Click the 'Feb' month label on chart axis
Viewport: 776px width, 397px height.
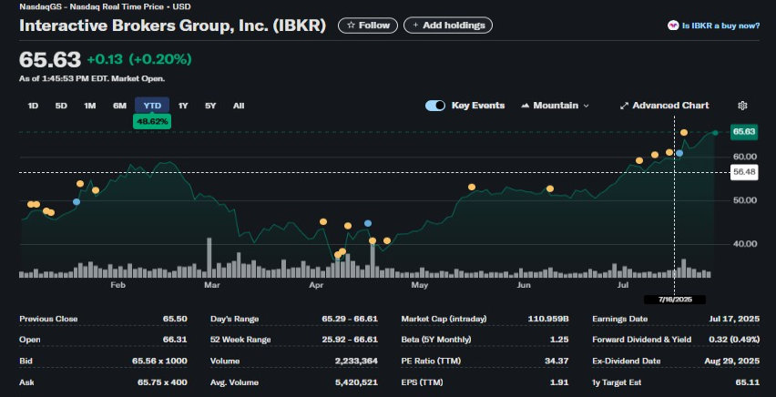click(117, 285)
